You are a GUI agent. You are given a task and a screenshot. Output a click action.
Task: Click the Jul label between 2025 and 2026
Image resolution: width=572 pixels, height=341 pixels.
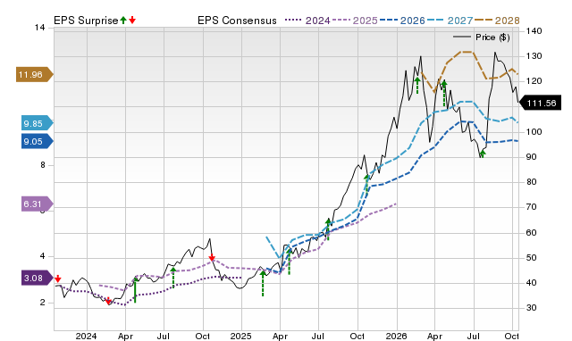click(x=318, y=336)
